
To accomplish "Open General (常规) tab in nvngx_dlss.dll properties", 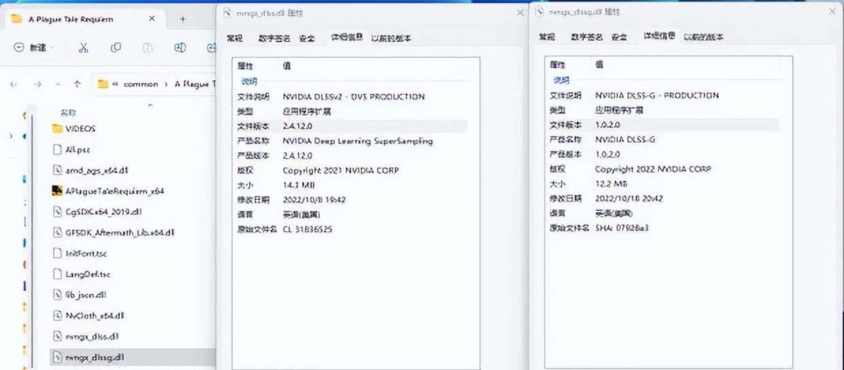I will point(235,38).
